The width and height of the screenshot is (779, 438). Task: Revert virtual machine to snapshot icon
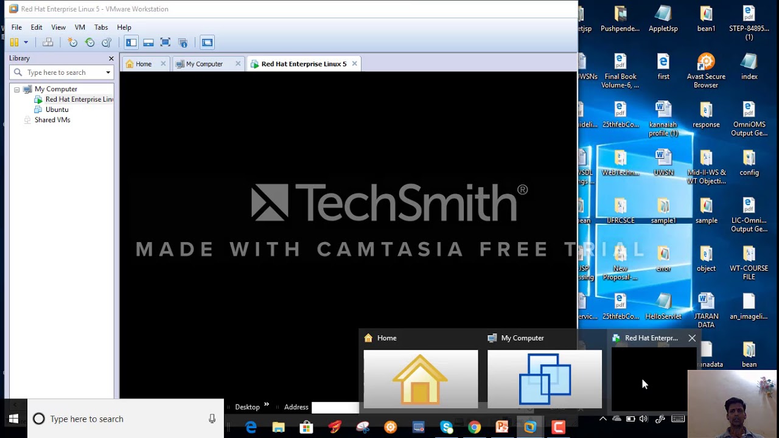tap(90, 43)
